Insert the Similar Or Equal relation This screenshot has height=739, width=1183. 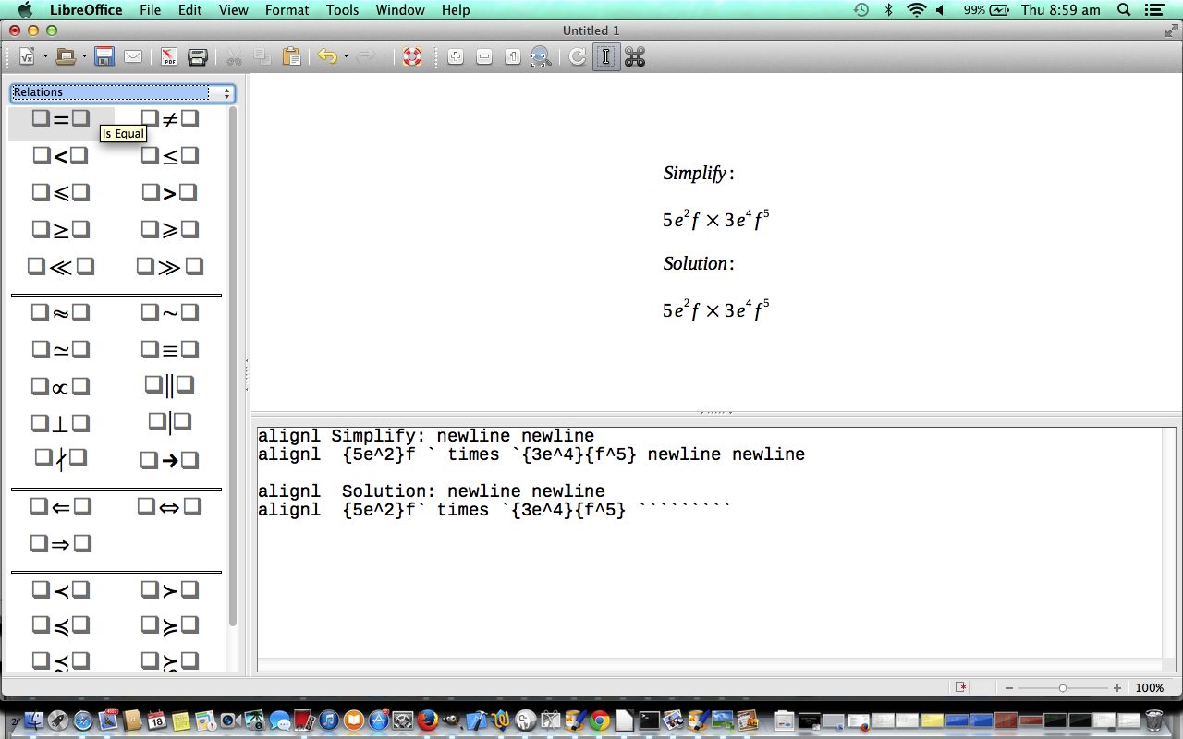coord(61,350)
